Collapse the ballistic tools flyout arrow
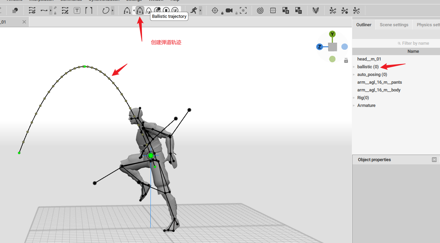Image resolution: width=440 pixels, height=243 pixels. coord(134,11)
